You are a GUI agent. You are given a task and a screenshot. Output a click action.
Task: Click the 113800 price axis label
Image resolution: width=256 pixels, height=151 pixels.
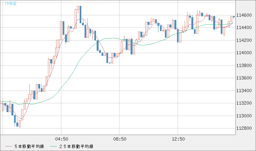(244, 66)
